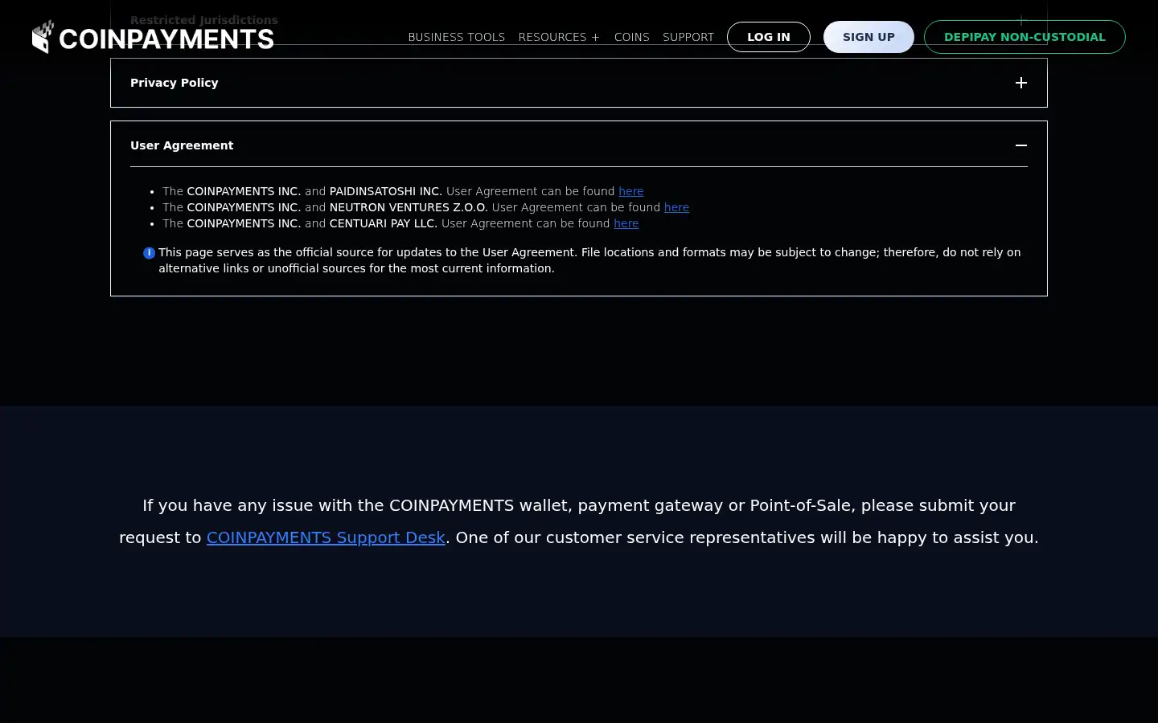
Task: Expand the Resources + menu
Action: tap(559, 37)
